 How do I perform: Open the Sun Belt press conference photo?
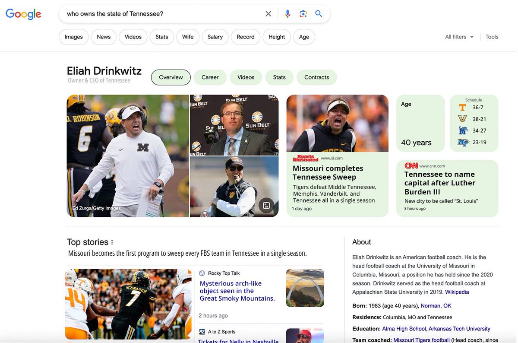pyautogui.click(x=234, y=125)
